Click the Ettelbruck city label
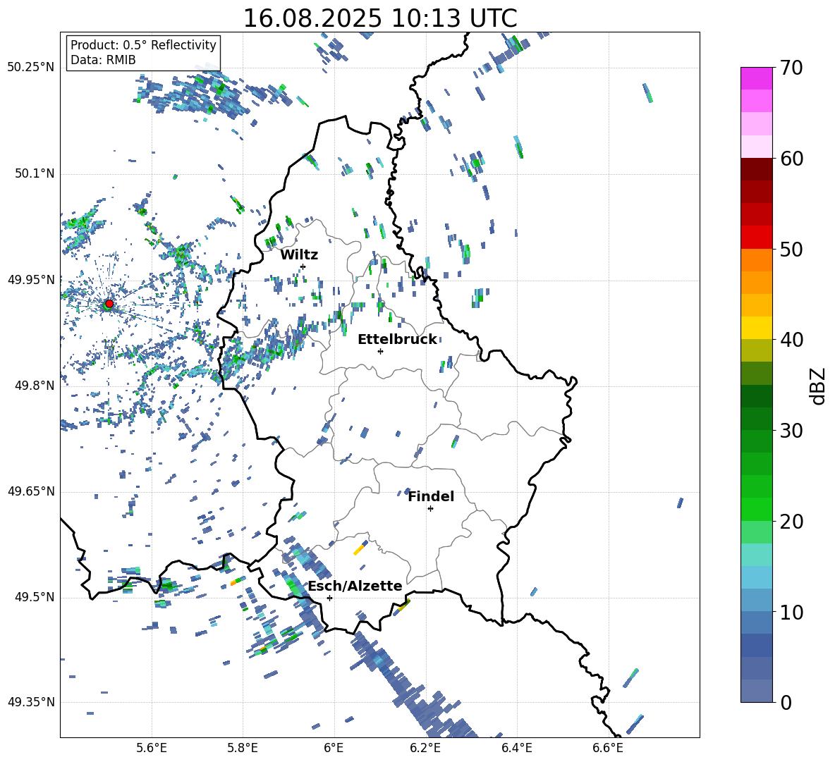The width and height of the screenshot is (835, 762). [x=397, y=340]
